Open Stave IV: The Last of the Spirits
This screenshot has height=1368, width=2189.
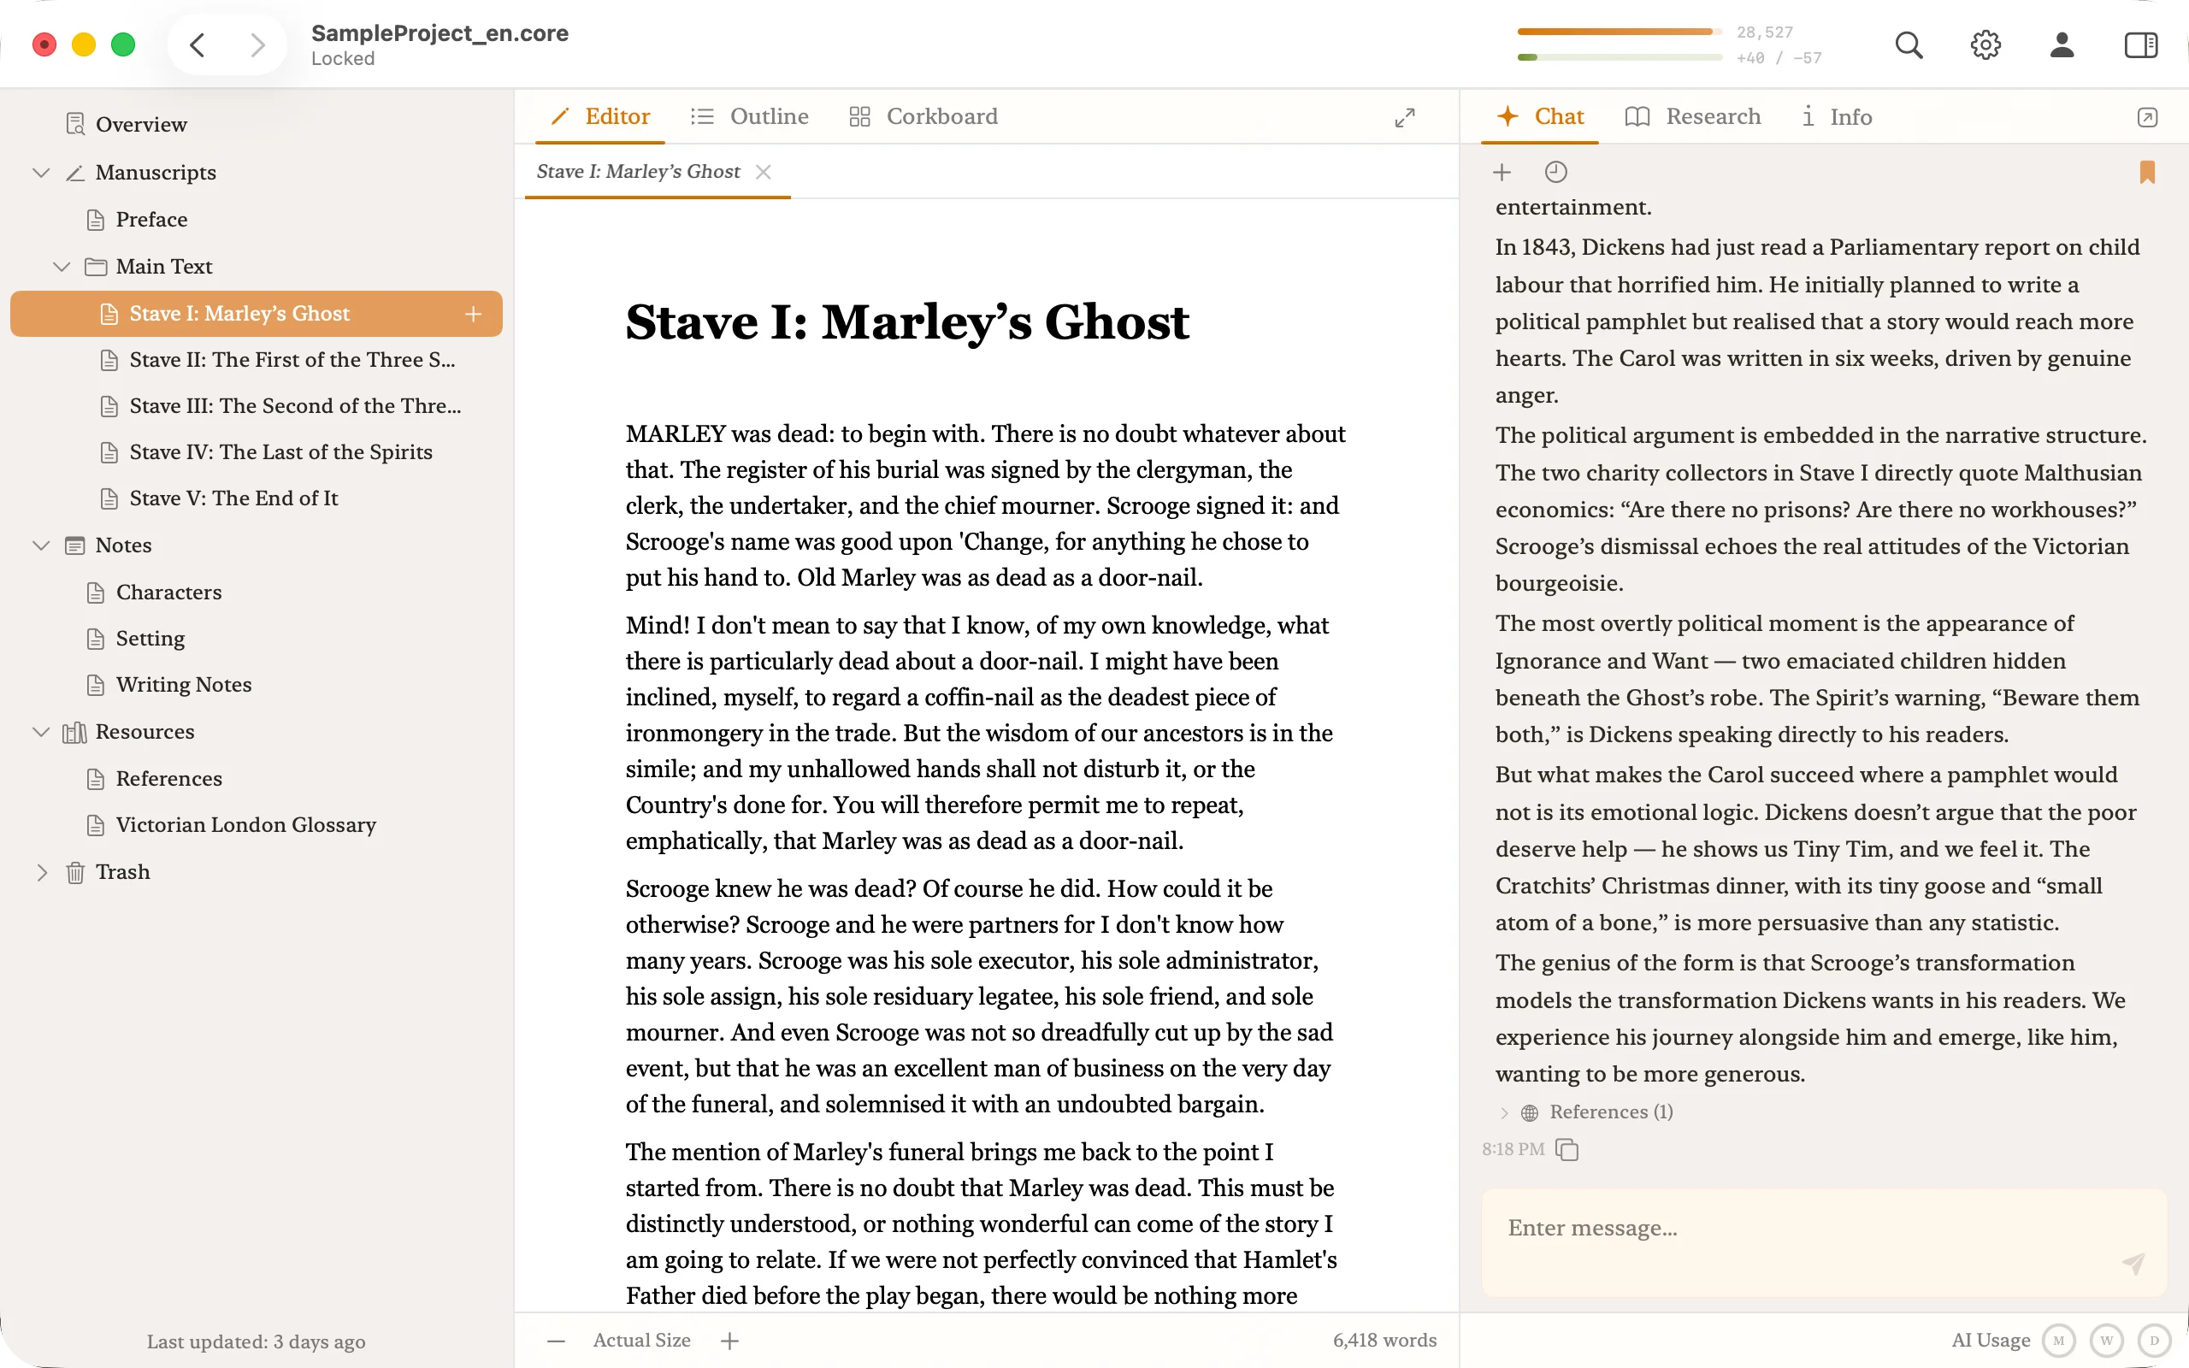point(280,452)
